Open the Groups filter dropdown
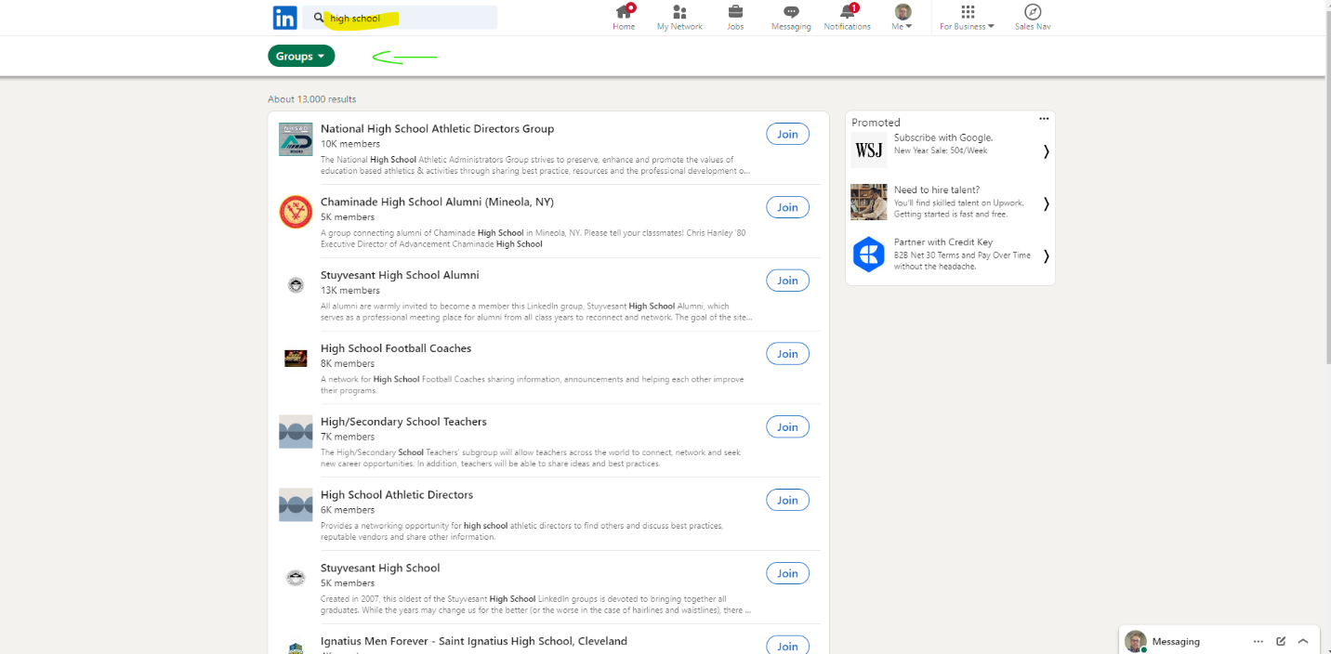This screenshot has height=654, width=1331. pyautogui.click(x=301, y=56)
